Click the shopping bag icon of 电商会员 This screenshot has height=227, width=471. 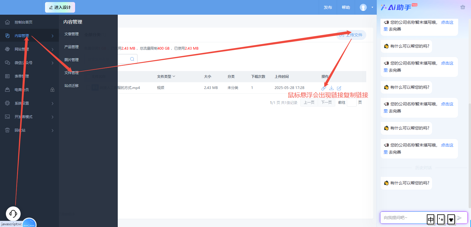point(7,90)
